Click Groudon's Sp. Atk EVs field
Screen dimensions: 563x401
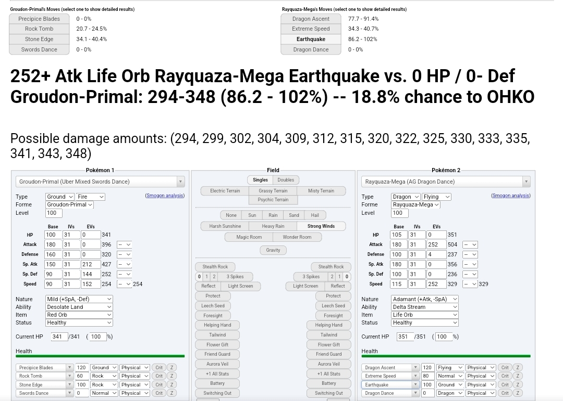pyautogui.click(x=90, y=264)
